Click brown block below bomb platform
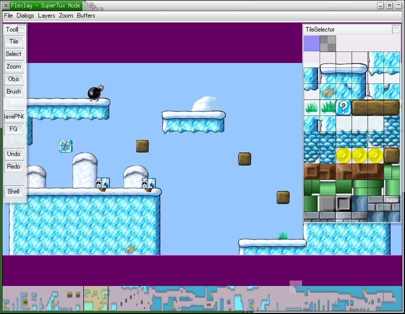Image resolution: width=405 pixels, height=314 pixels. pyautogui.click(x=142, y=146)
